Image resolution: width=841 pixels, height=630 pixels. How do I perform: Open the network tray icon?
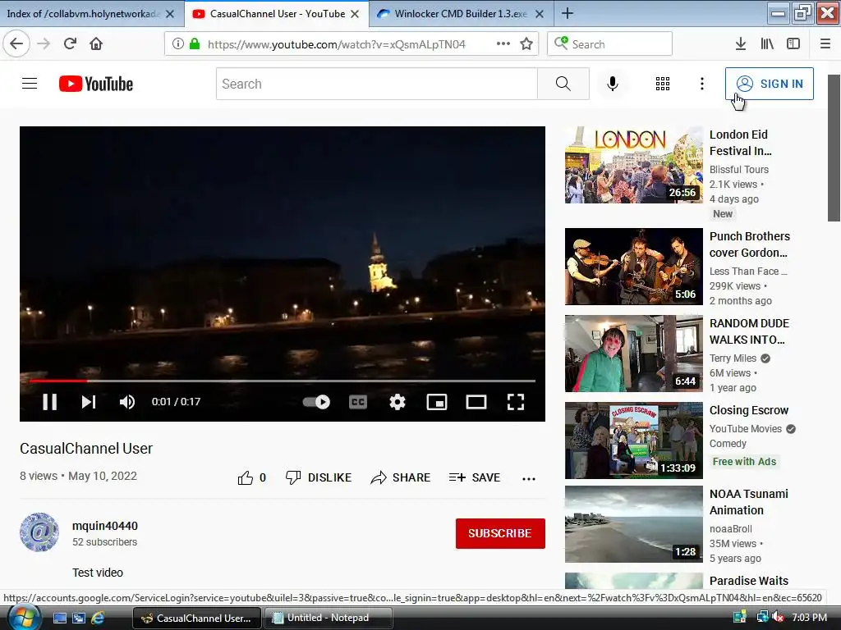click(x=763, y=618)
